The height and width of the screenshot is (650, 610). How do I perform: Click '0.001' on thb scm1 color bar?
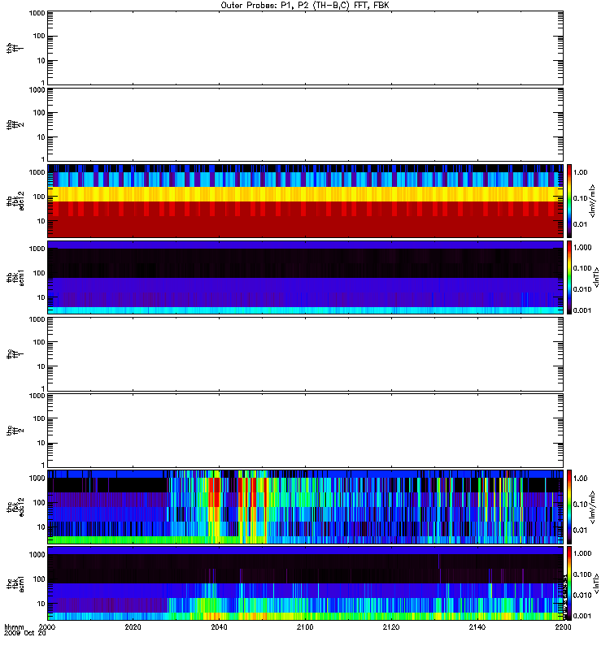pyautogui.click(x=582, y=310)
